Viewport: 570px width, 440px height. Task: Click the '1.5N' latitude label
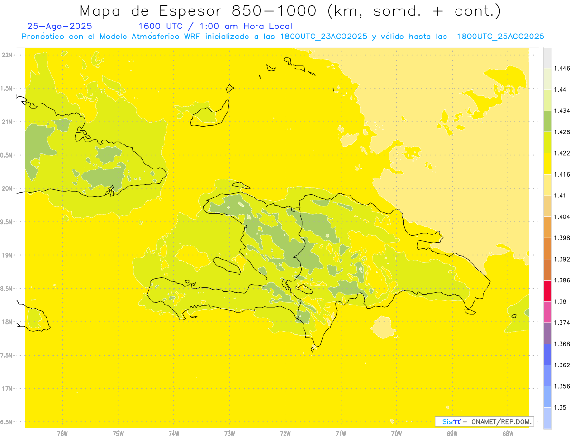point(7,88)
